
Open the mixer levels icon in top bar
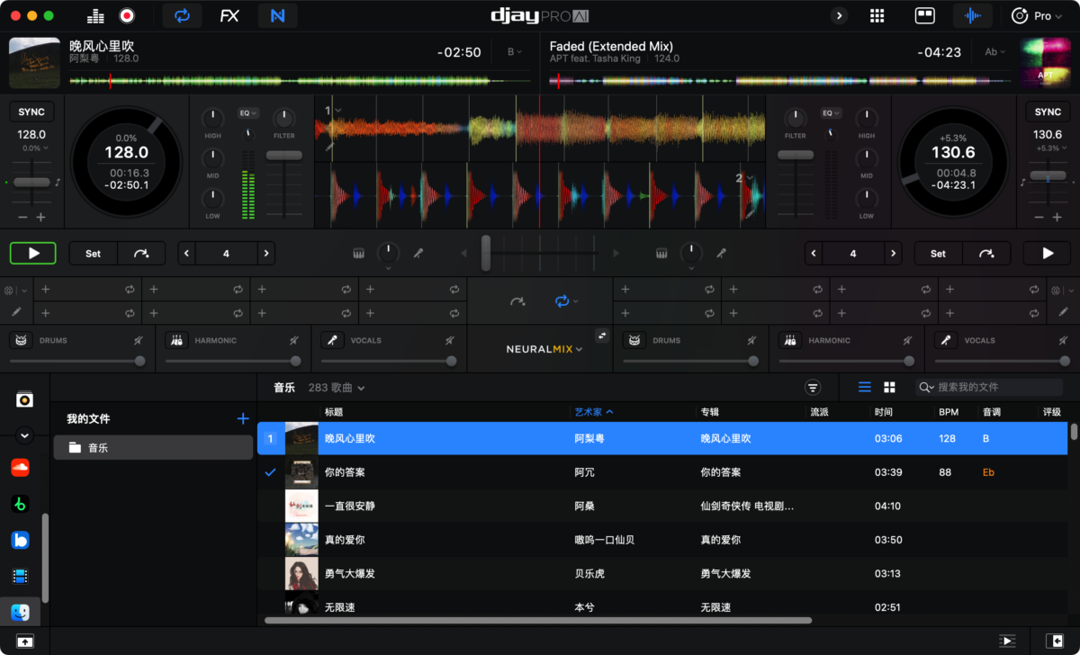(x=95, y=15)
